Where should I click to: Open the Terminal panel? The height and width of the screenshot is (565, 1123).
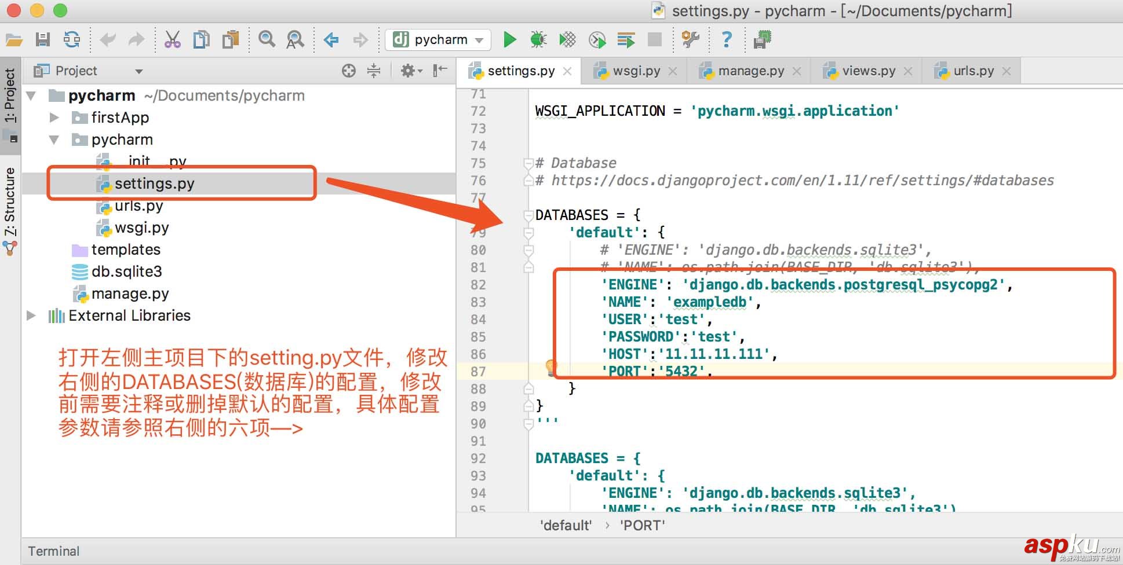coord(53,551)
